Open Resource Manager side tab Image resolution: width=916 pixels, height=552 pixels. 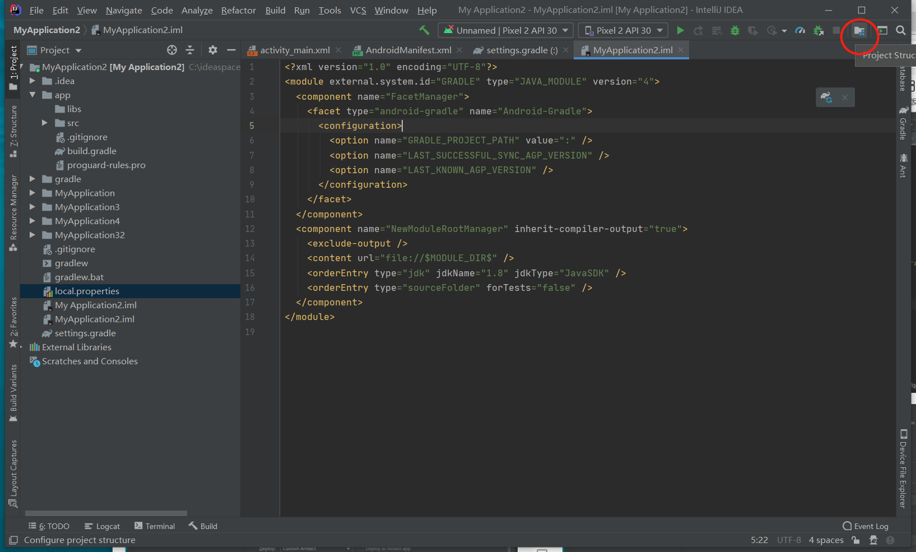[x=13, y=214]
